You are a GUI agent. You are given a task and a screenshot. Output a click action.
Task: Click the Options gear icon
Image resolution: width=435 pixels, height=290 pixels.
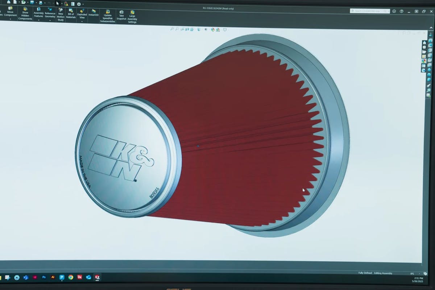point(79,4)
